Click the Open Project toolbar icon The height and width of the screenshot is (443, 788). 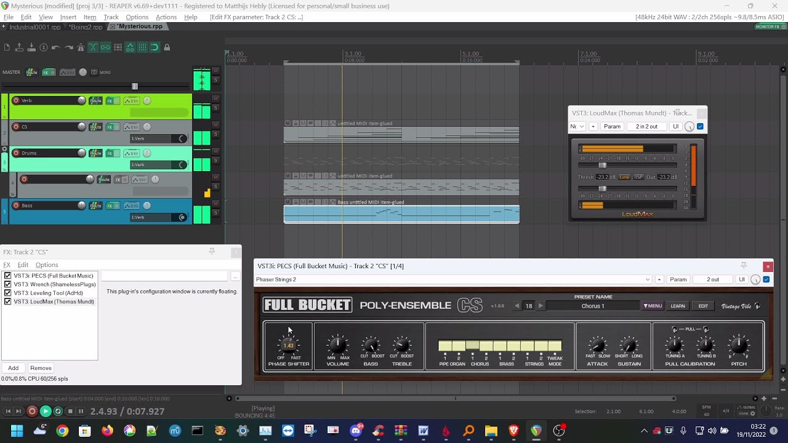[19, 47]
